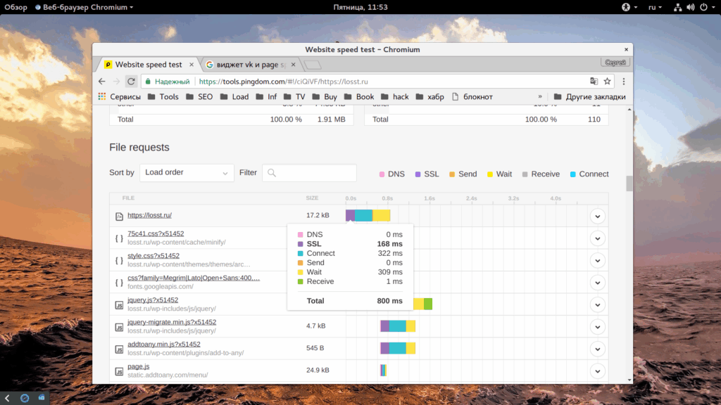Expand details for the jquery-migrate.min.js row
This screenshot has height=405, width=721.
click(597, 327)
